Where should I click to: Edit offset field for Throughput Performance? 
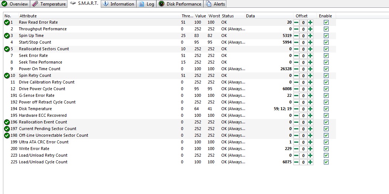[303, 29]
